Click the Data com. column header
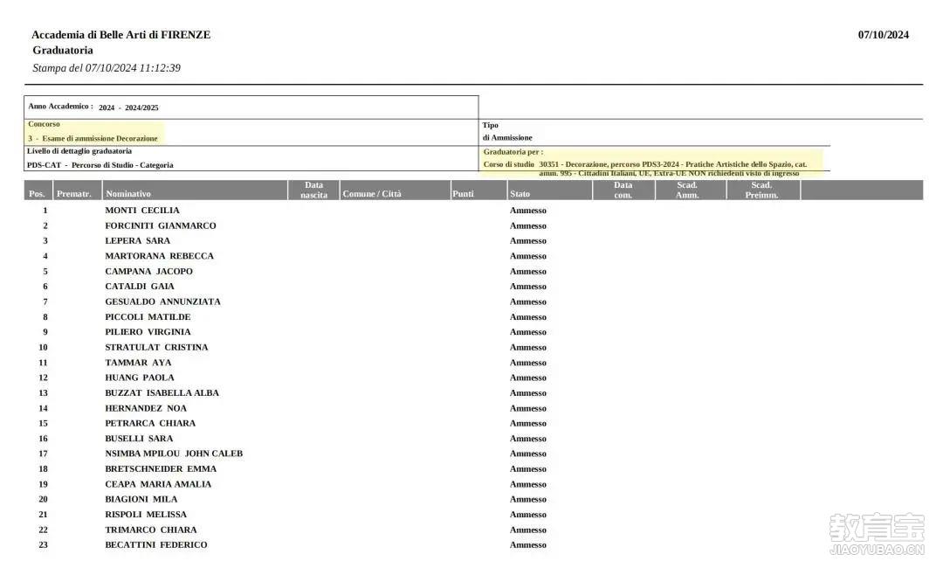 [x=623, y=190]
